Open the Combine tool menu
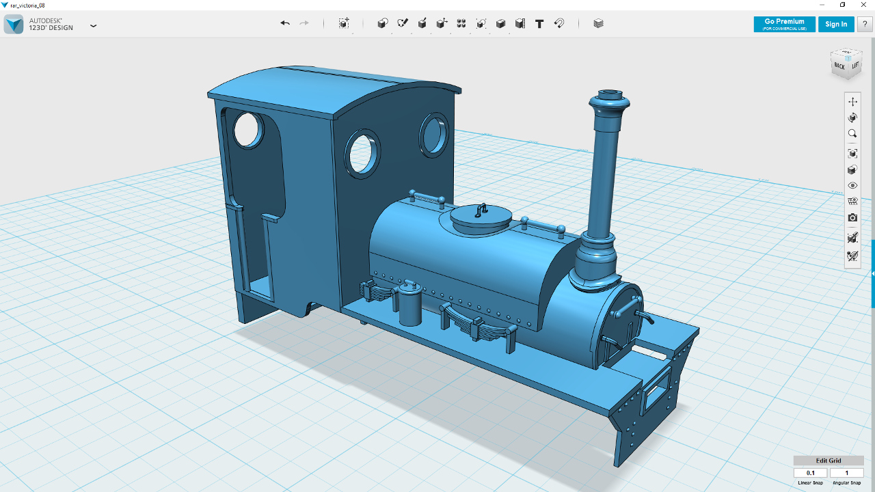875x492 pixels. (x=500, y=23)
